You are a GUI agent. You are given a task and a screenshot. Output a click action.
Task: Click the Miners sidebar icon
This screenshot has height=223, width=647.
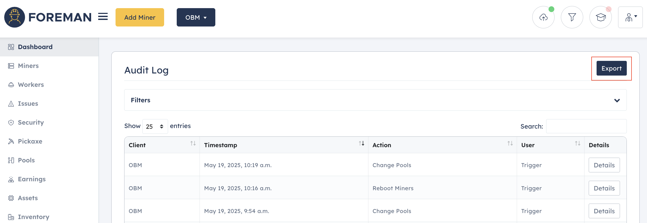click(x=11, y=66)
